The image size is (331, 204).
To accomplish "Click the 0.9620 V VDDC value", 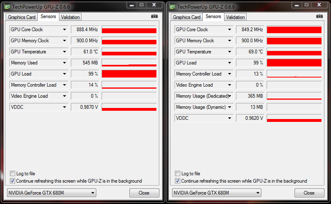I will pos(250,118).
